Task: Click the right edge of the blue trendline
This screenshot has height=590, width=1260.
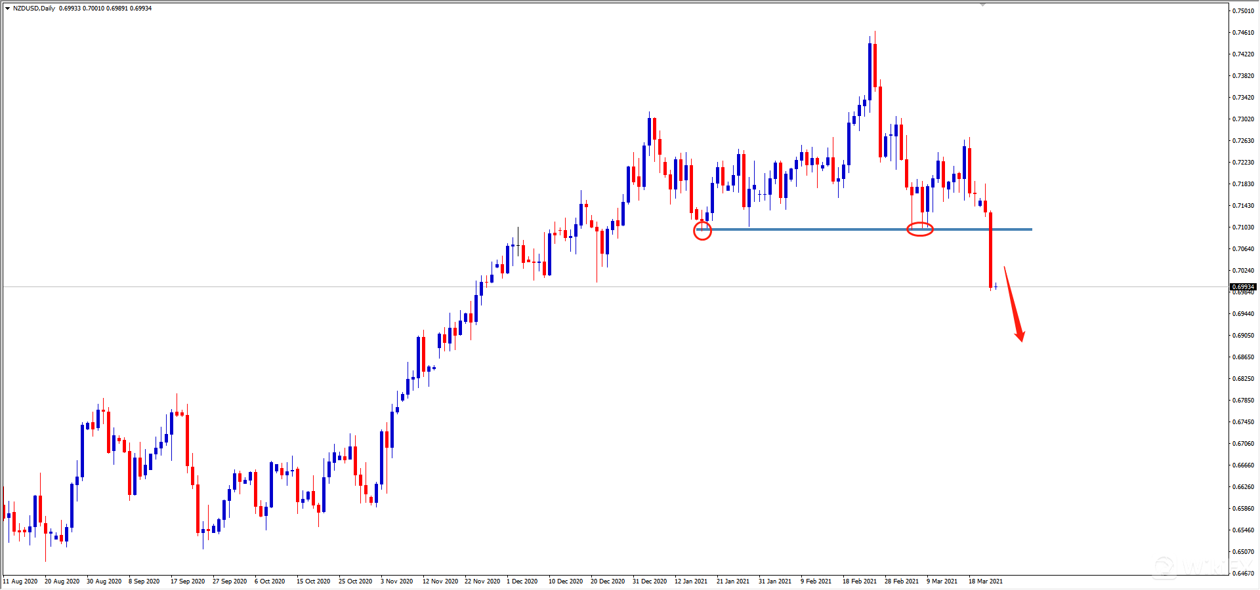Action: (1030, 229)
